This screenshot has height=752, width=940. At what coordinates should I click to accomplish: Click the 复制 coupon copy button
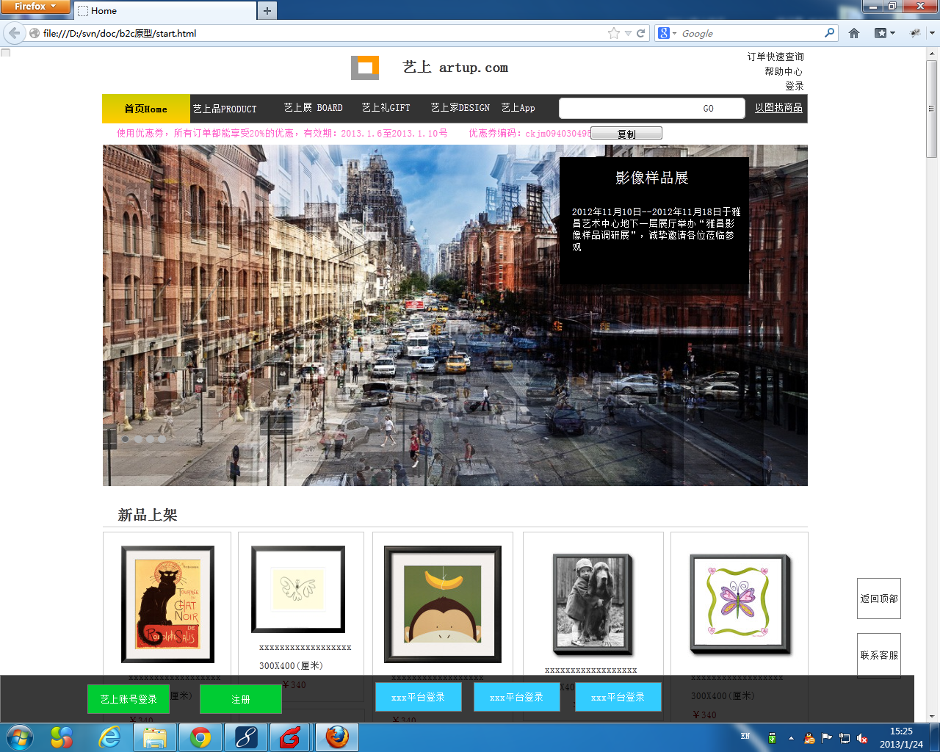[626, 134]
